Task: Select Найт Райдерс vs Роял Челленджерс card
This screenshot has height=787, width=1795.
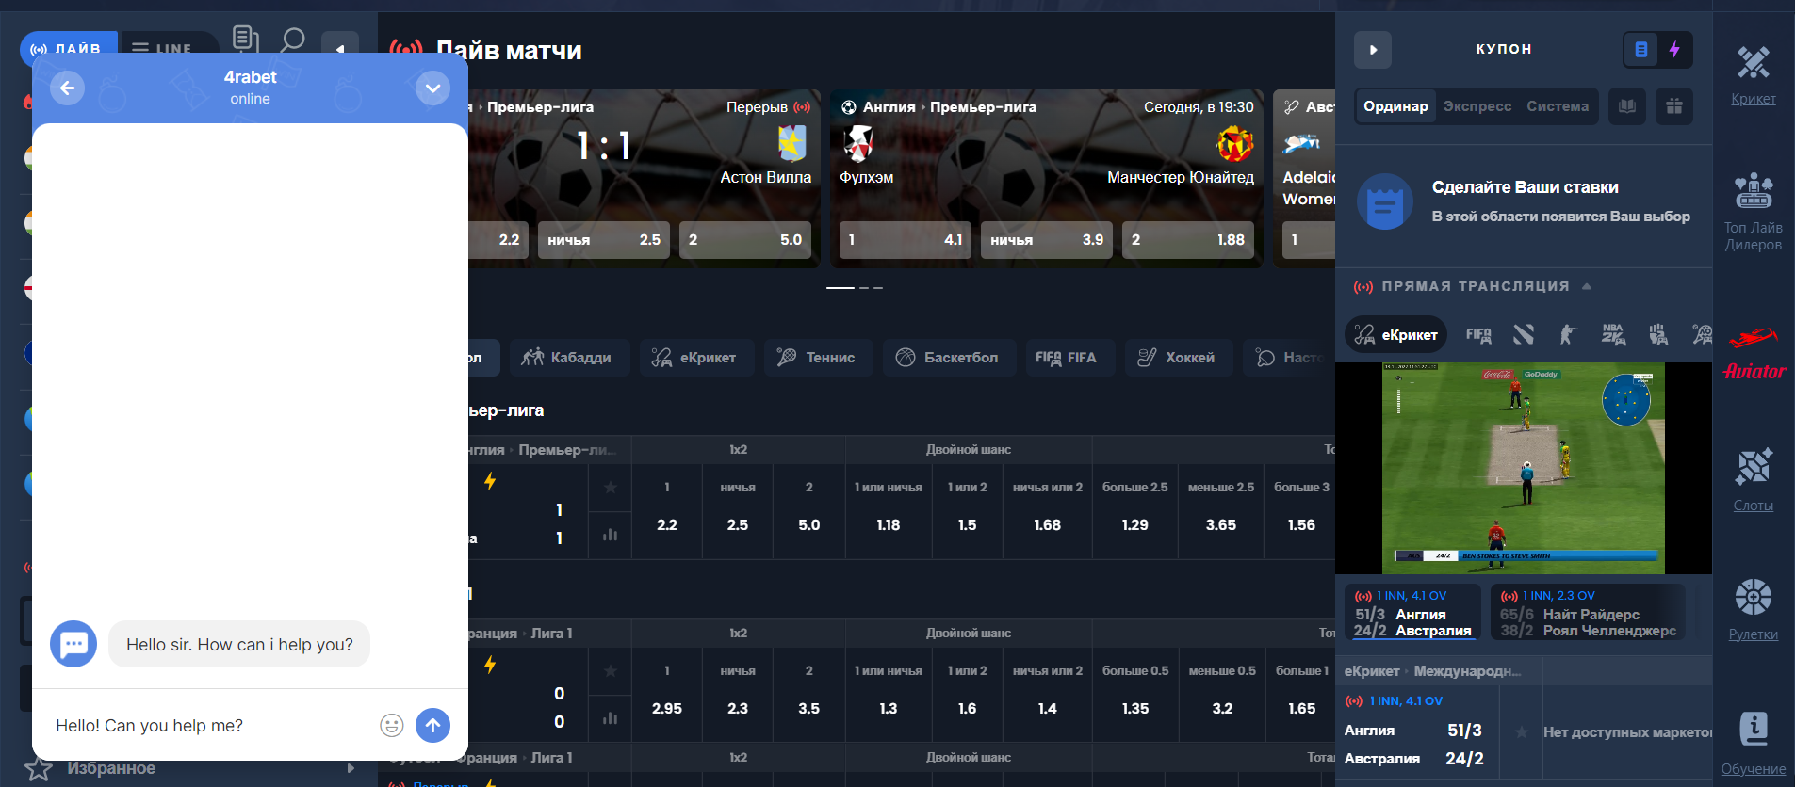Action: [x=1589, y=613]
